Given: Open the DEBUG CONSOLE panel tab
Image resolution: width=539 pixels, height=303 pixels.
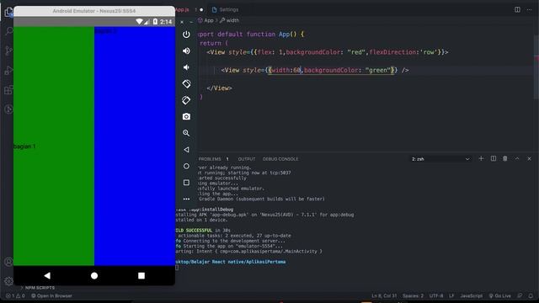Looking at the screenshot, I should (280, 159).
